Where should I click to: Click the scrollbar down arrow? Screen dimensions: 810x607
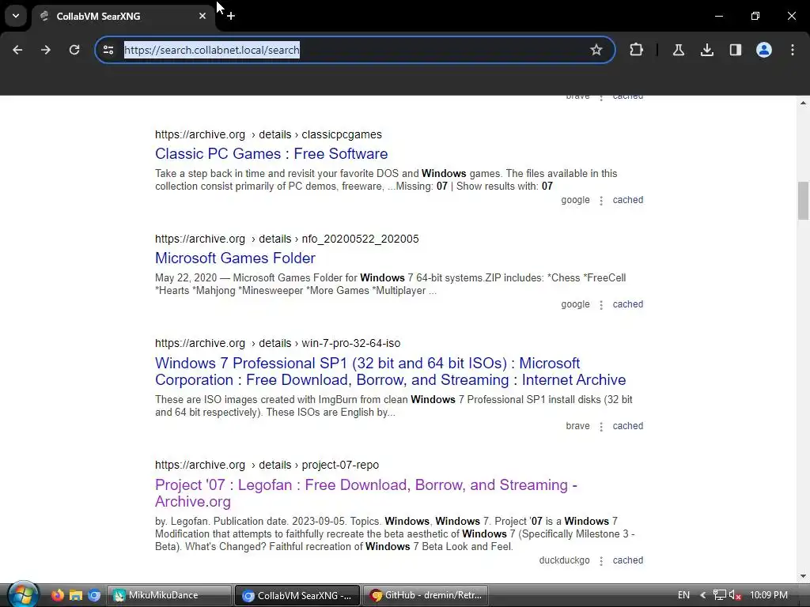803,576
